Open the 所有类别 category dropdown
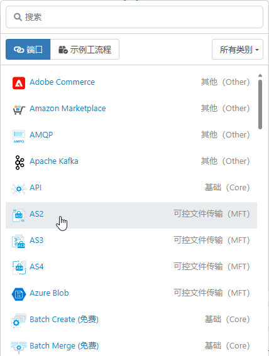 pyautogui.click(x=238, y=50)
